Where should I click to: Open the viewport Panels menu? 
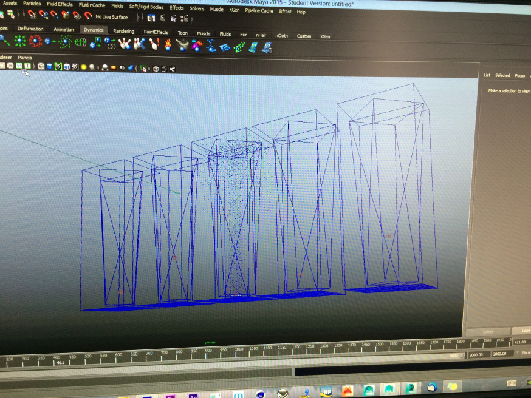(25, 58)
